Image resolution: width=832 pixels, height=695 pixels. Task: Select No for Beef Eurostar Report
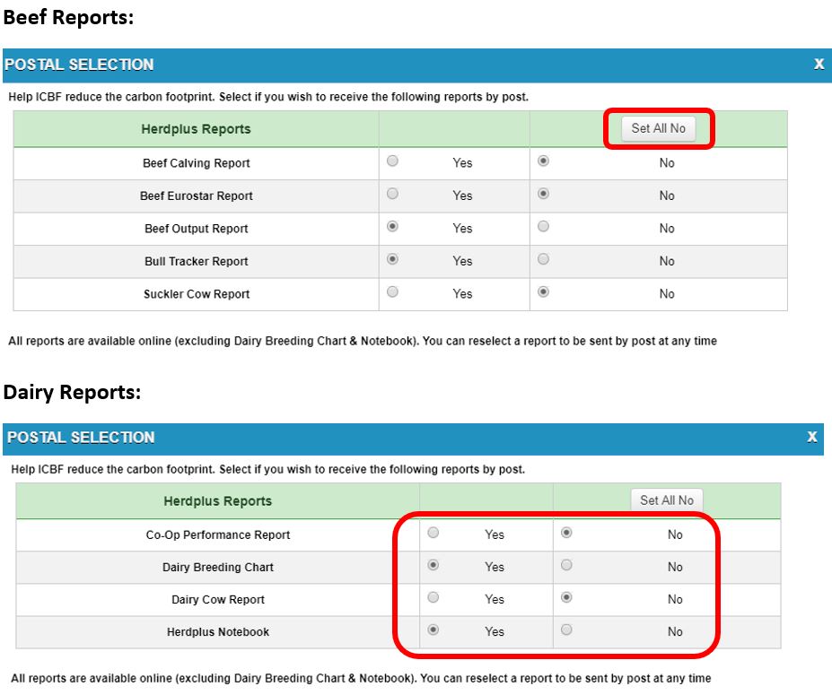tap(543, 194)
